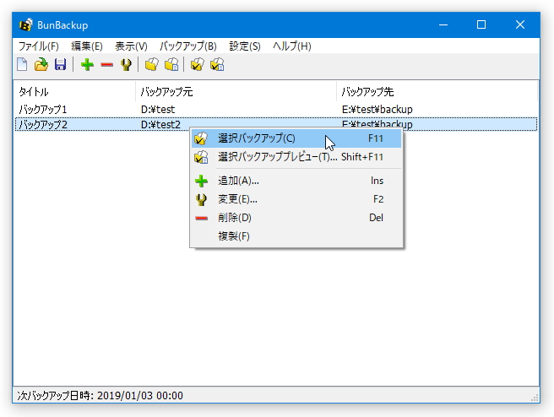Open the ファイル(F) menu
Image resolution: width=554 pixels, height=417 pixels.
coord(39,46)
